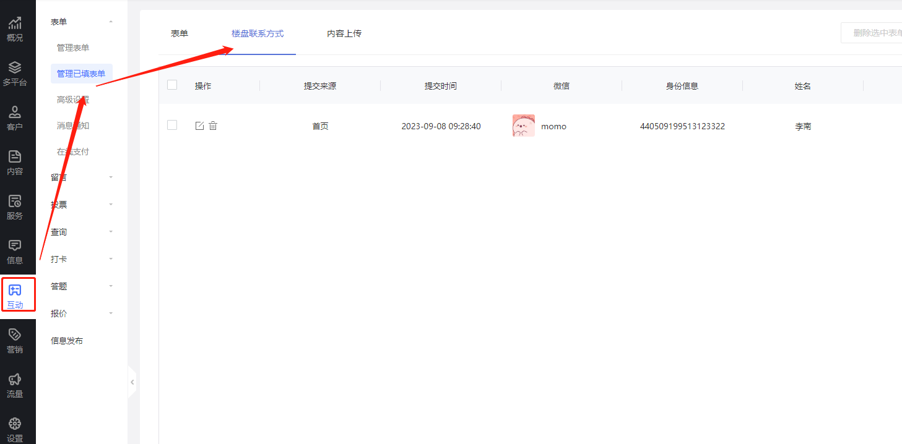Expand the 留言 menu section

[110, 177]
